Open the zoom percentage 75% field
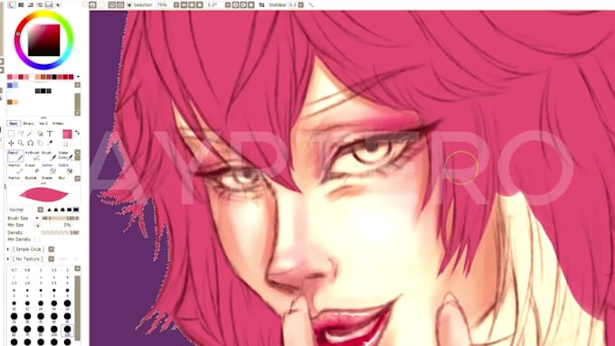Screen dimensions: 615x346 (x=163, y=5)
